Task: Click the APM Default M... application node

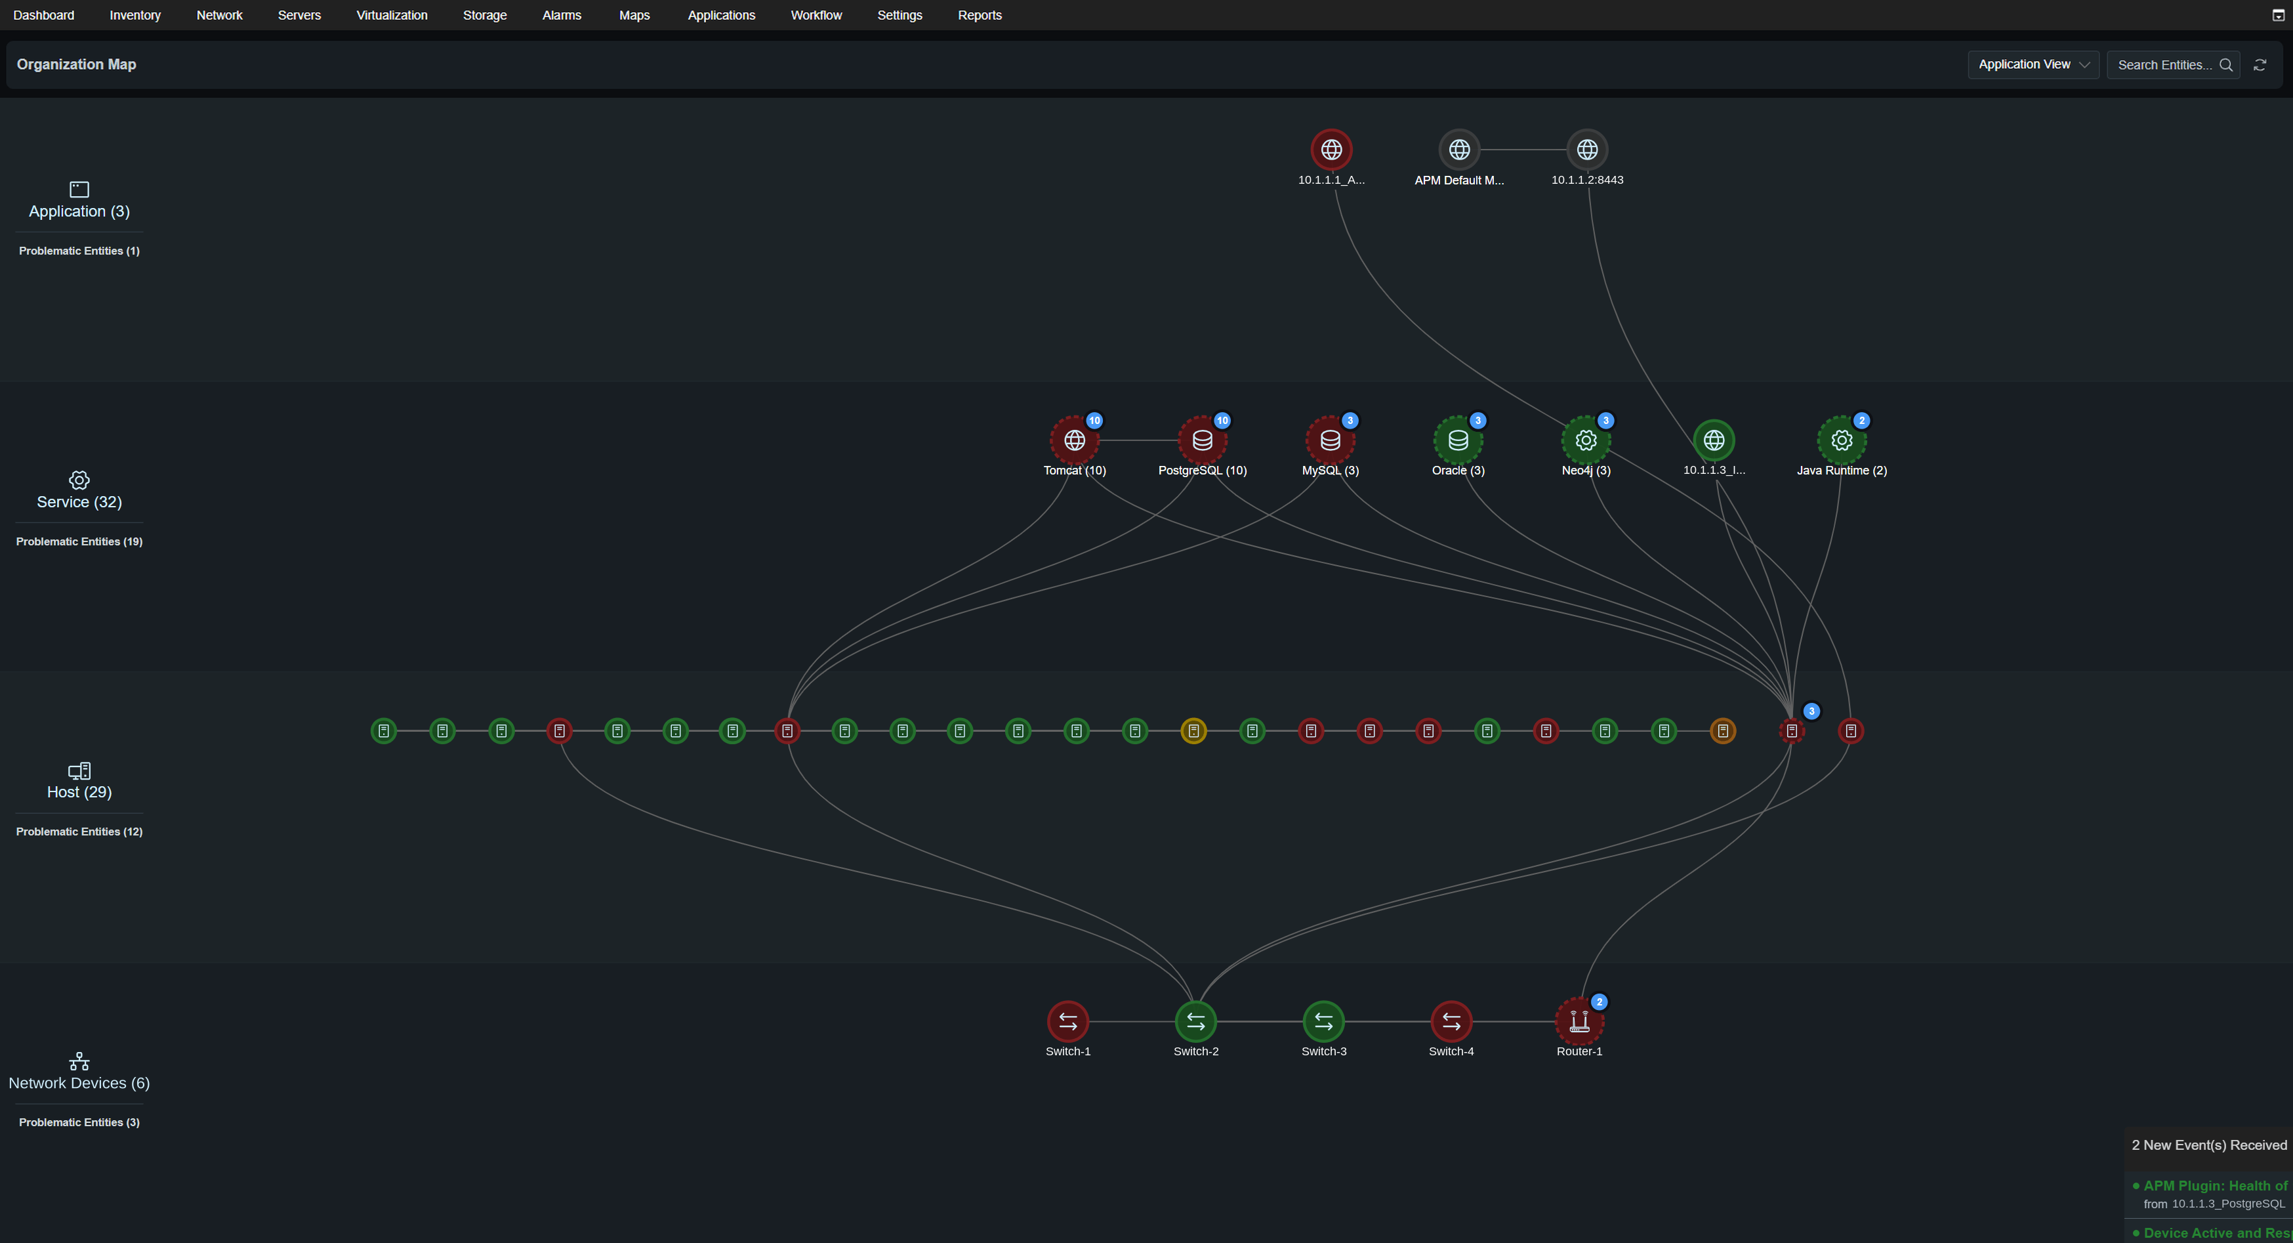Action: click(x=1459, y=150)
